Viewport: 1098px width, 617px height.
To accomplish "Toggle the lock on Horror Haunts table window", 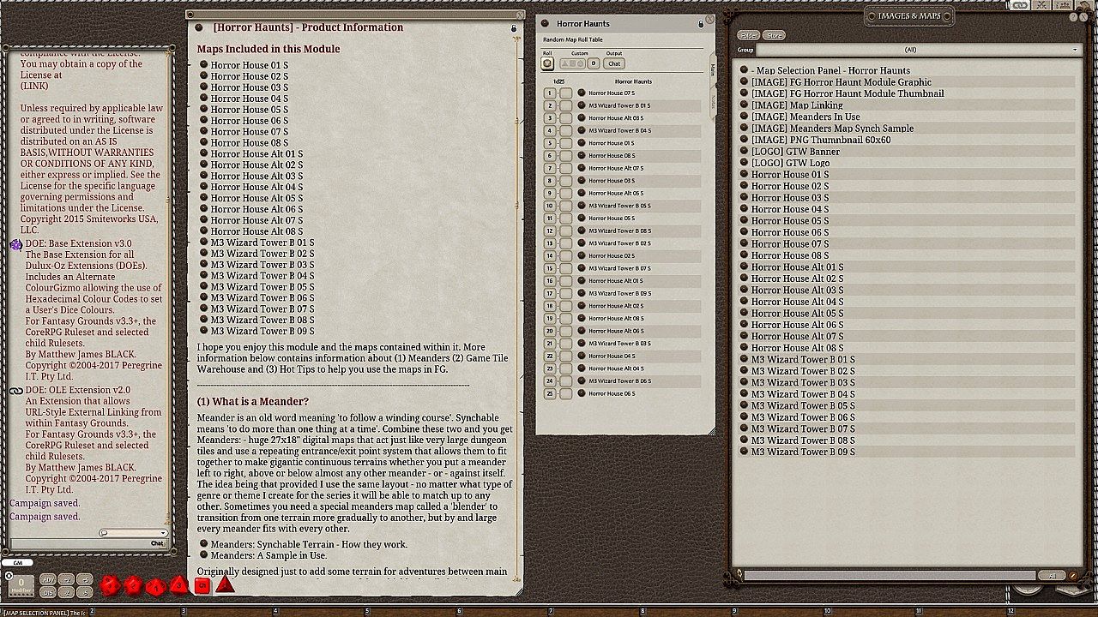I will coord(701,24).
